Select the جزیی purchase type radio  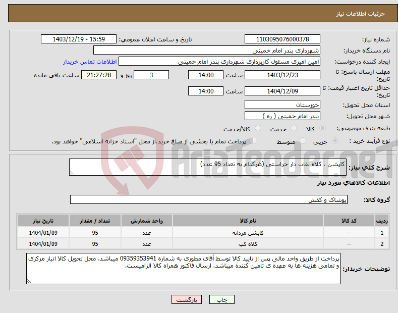click(x=335, y=140)
